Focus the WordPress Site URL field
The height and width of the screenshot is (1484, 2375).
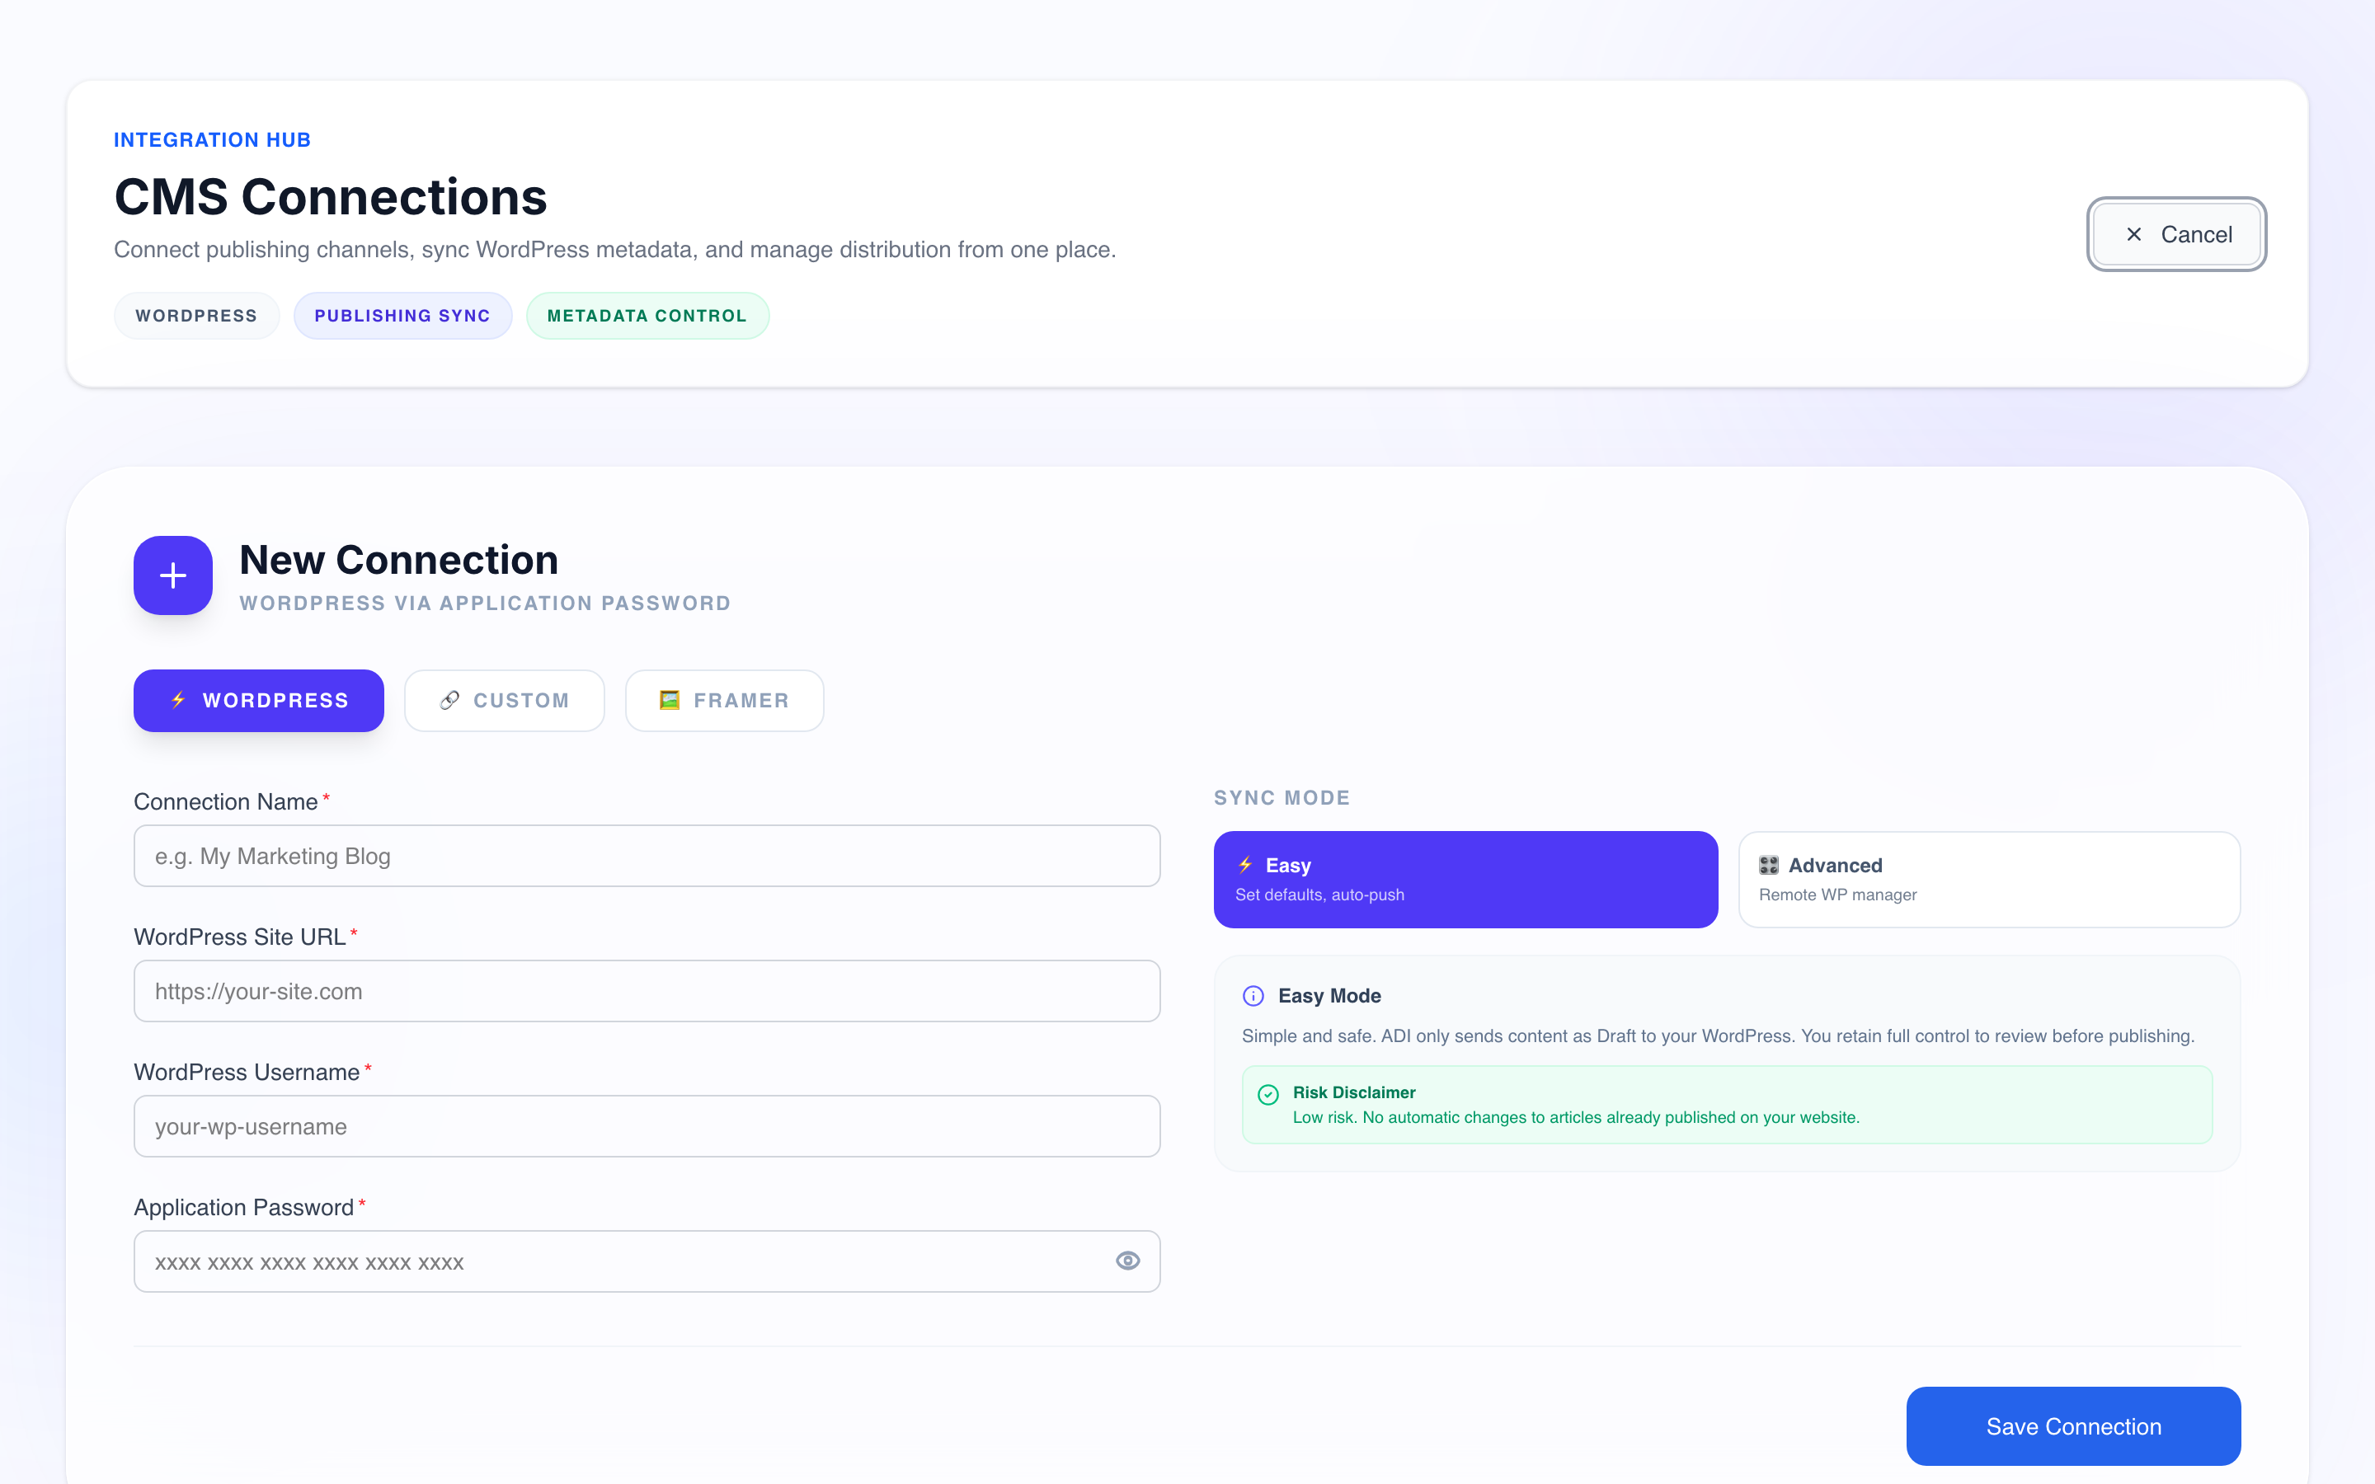pos(647,991)
